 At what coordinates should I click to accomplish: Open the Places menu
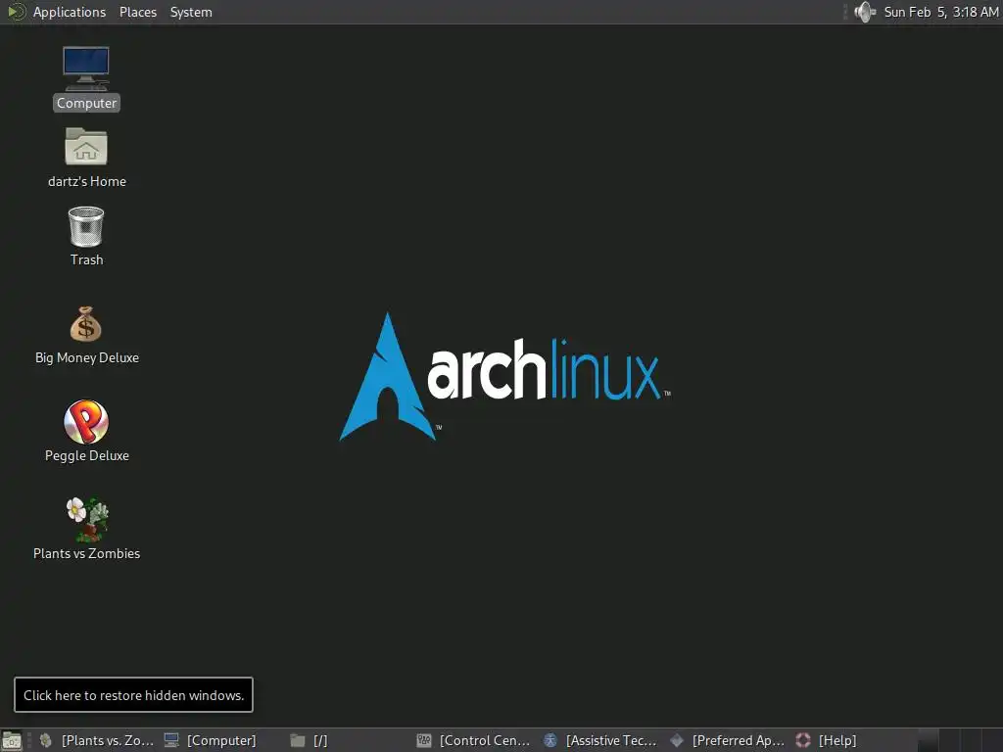click(137, 12)
